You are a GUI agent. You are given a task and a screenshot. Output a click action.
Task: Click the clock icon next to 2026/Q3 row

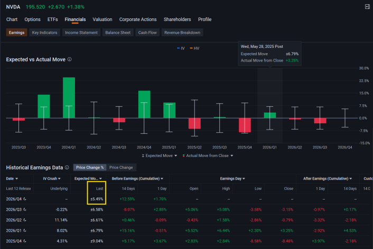click(25, 210)
